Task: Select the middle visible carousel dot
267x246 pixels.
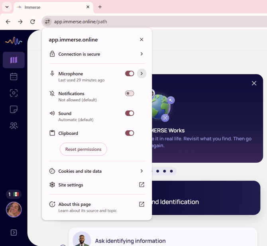Action: pos(165,171)
